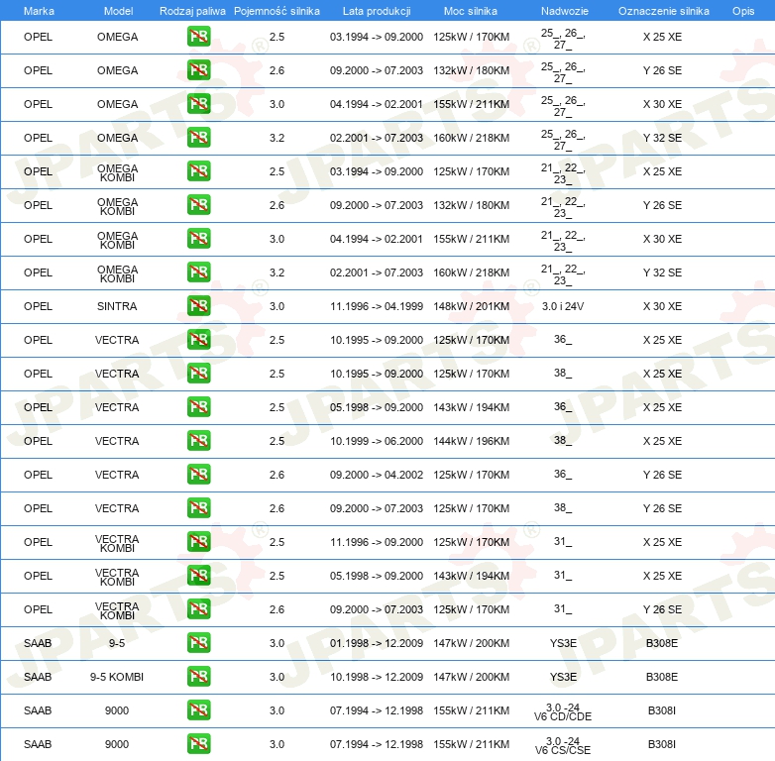Screen dimensions: 775x761
Task: Select the '09.2000 -> 04.2002' years cell
Action: tap(377, 475)
